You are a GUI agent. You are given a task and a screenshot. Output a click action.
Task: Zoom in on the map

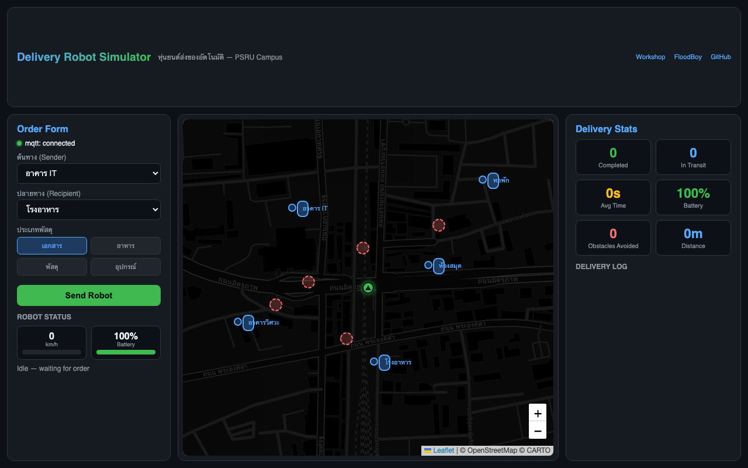tap(538, 413)
